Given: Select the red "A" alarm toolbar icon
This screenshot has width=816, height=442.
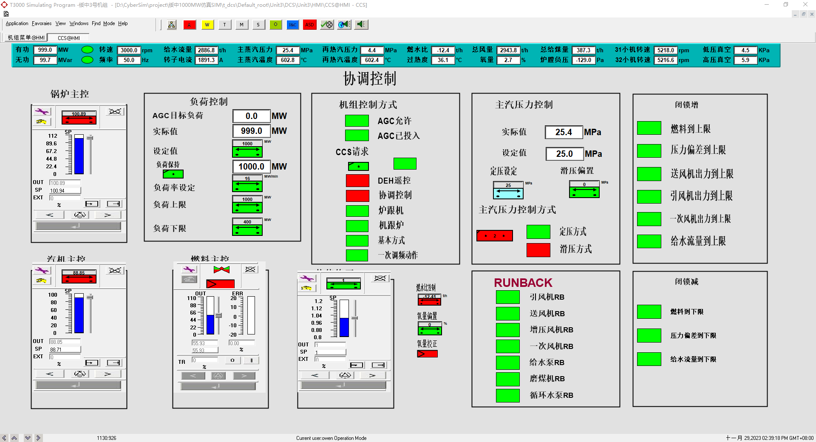Looking at the screenshot, I should (190, 25).
